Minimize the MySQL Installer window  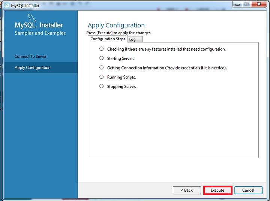238,4
